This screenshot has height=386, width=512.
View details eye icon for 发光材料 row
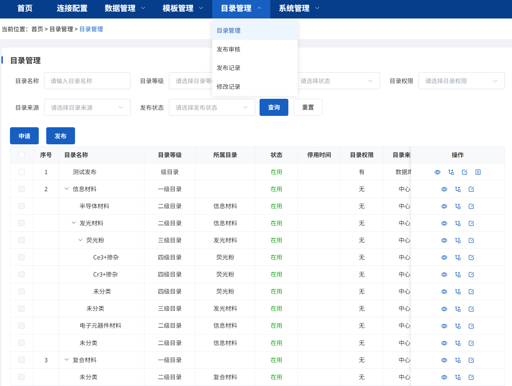coord(444,223)
